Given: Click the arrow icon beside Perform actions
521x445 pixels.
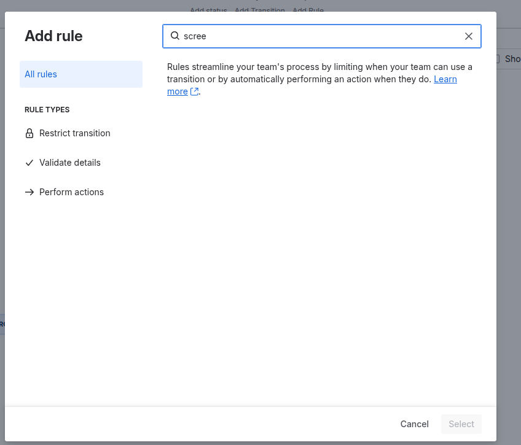Looking at the screenshot, I should tap(29, 192).
